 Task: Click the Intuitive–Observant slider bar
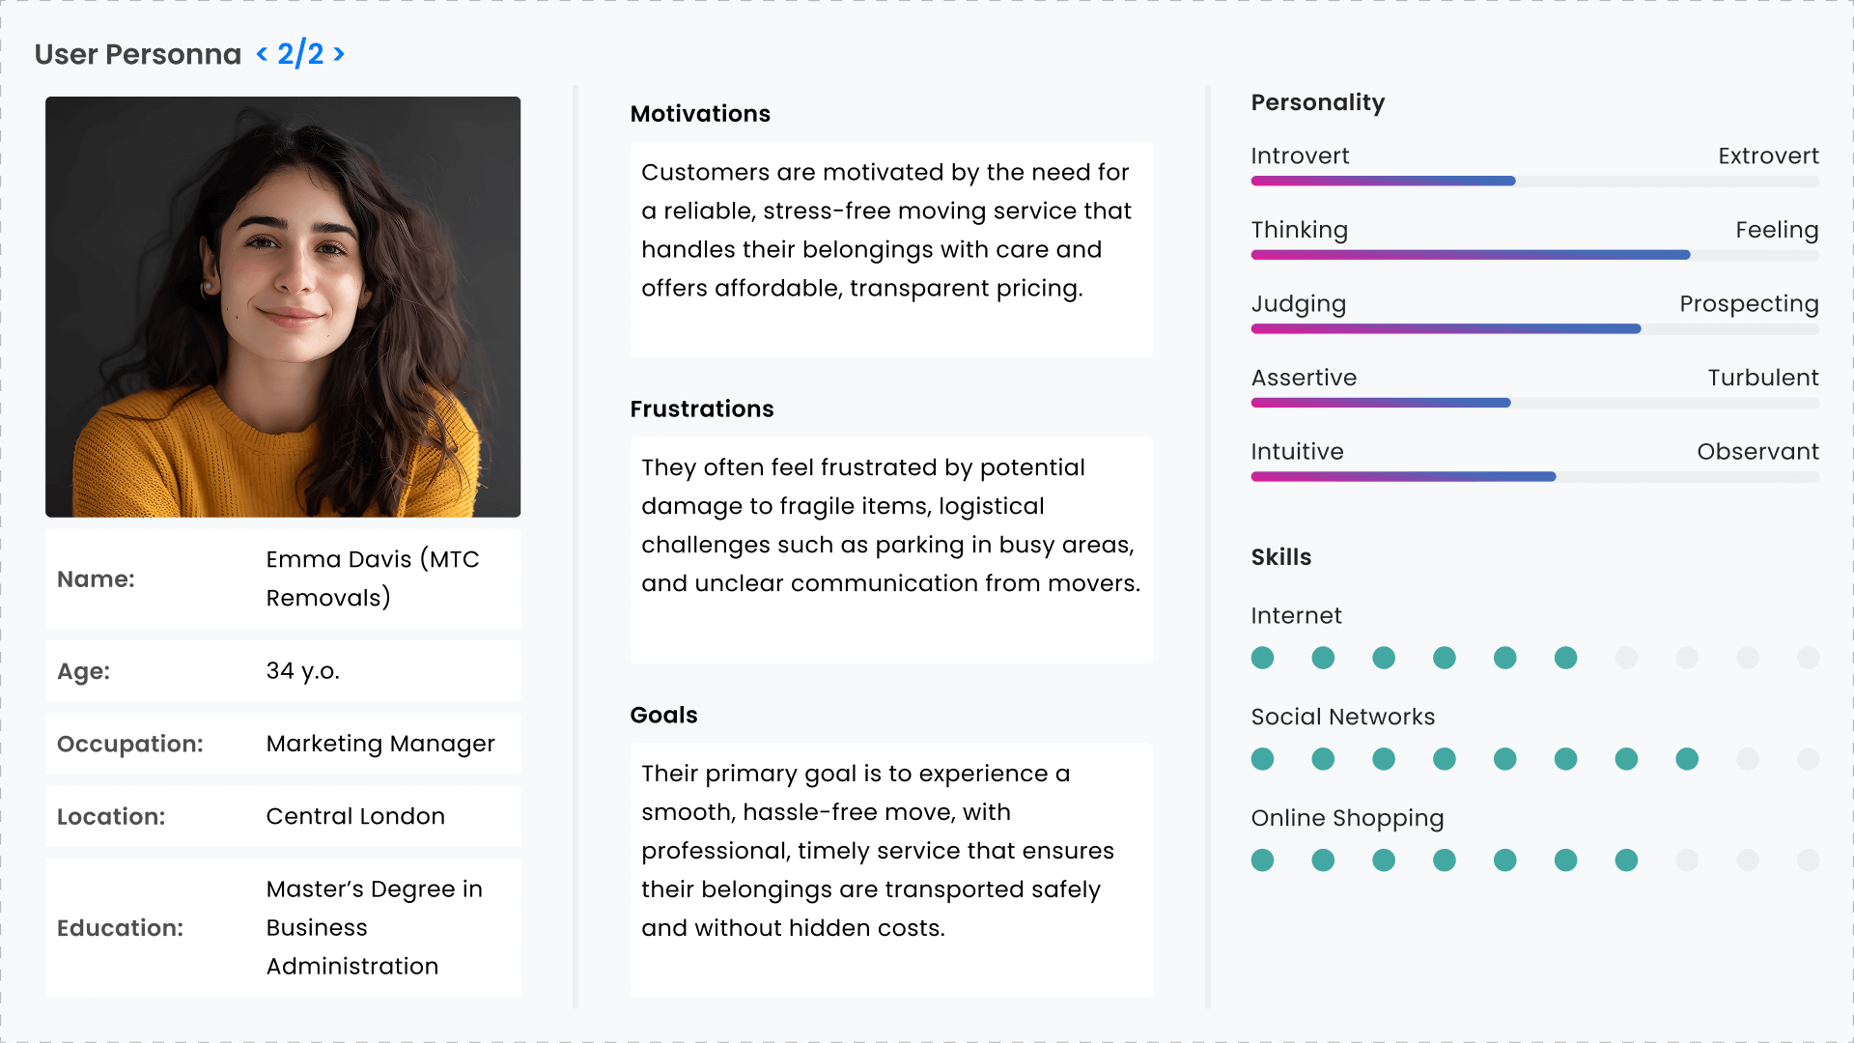pyautogui.click(x=1534, y=477)
